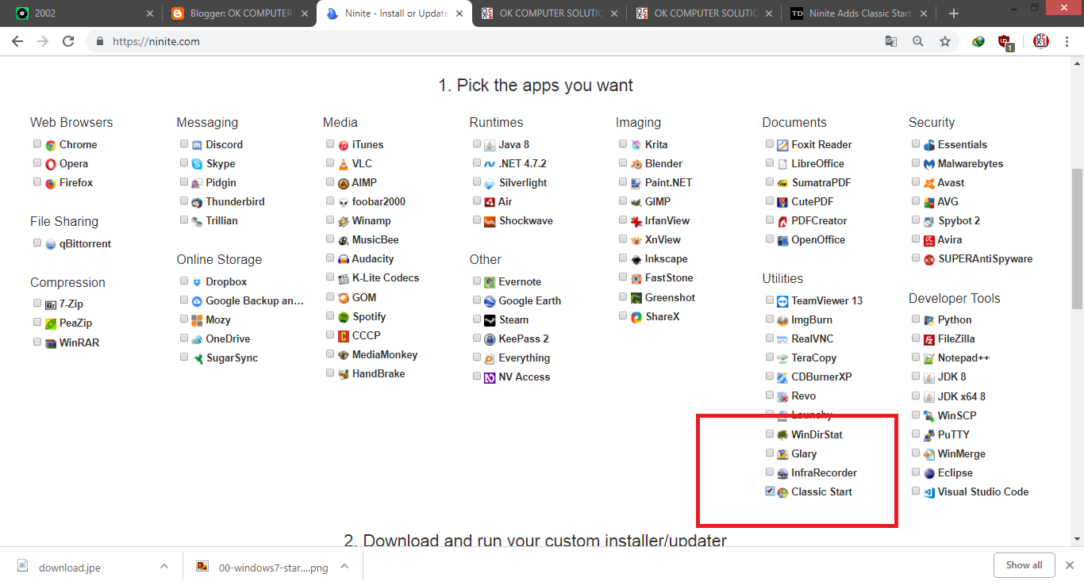
Task: Click the Opera app icon
Action: point(51,164)
